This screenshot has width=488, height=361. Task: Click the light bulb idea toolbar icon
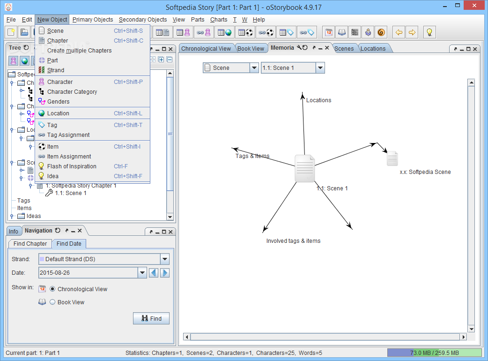point(429,32)
